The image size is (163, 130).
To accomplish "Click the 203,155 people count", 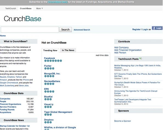I will coord(30,101).
